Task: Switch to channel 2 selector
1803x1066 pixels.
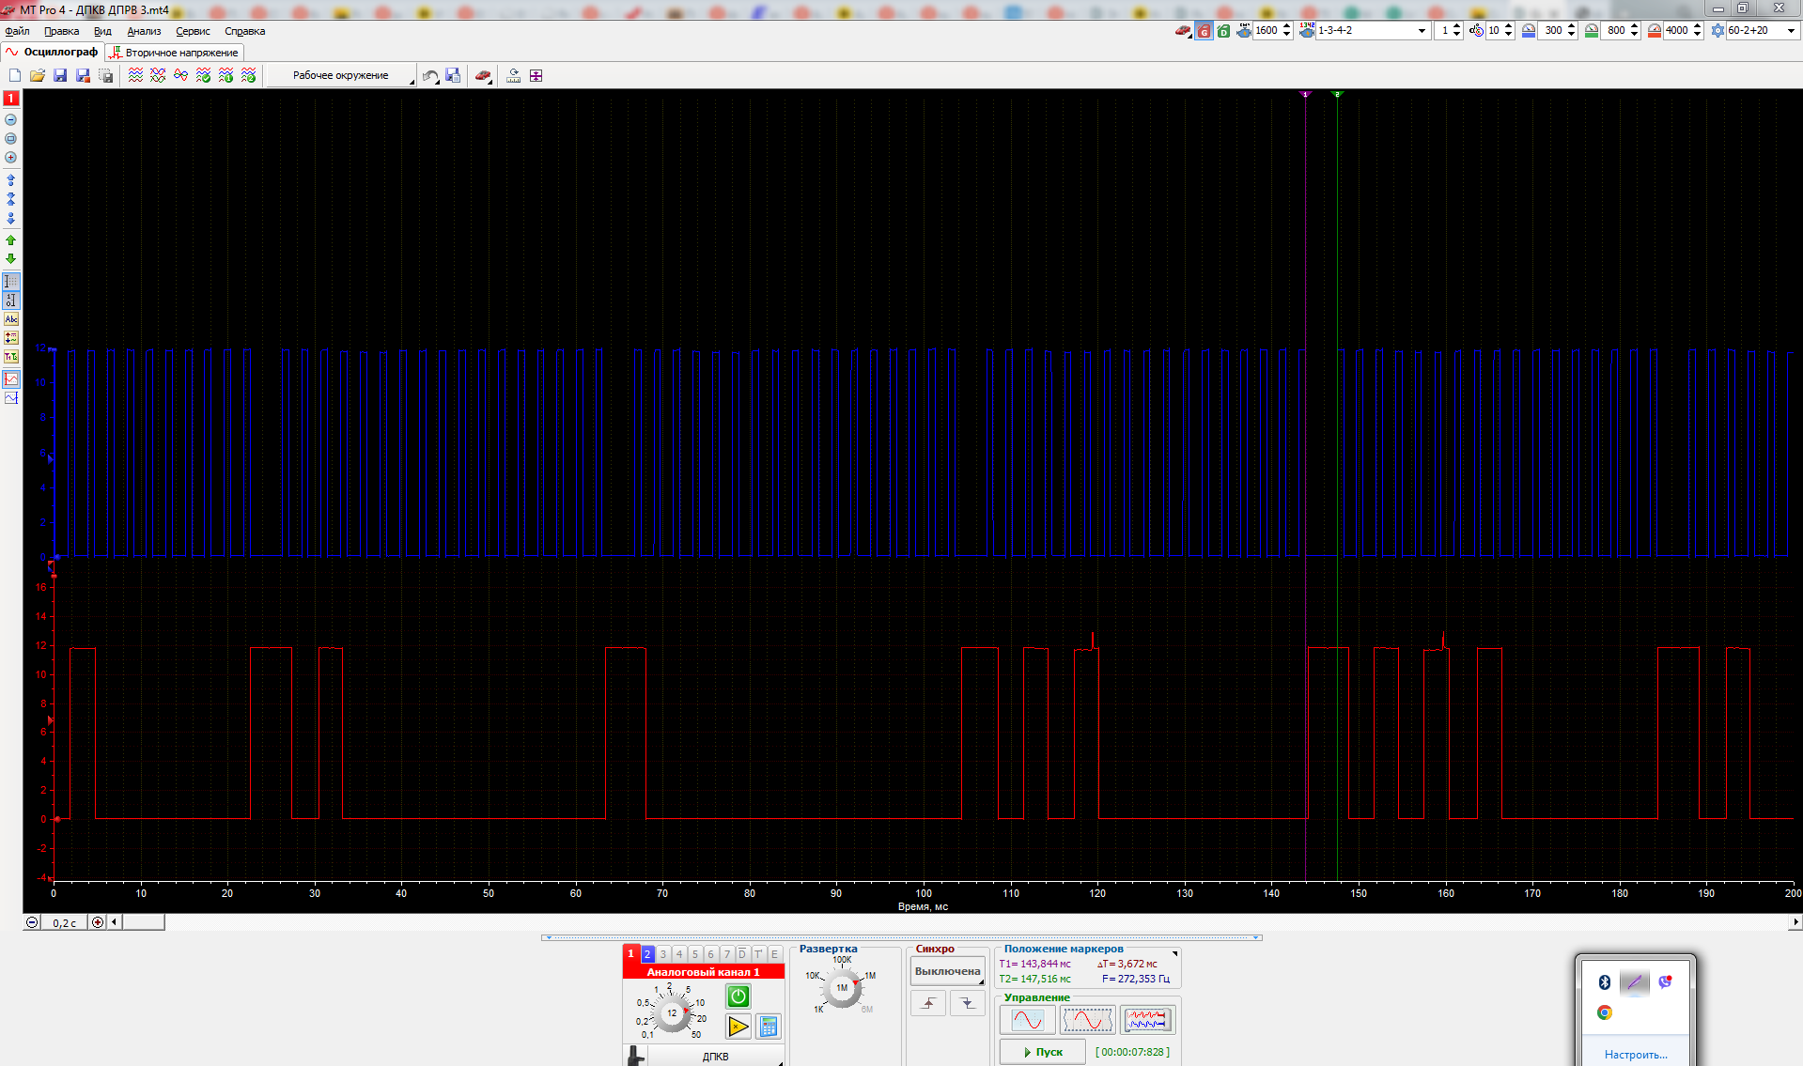Action: (647, 954)
